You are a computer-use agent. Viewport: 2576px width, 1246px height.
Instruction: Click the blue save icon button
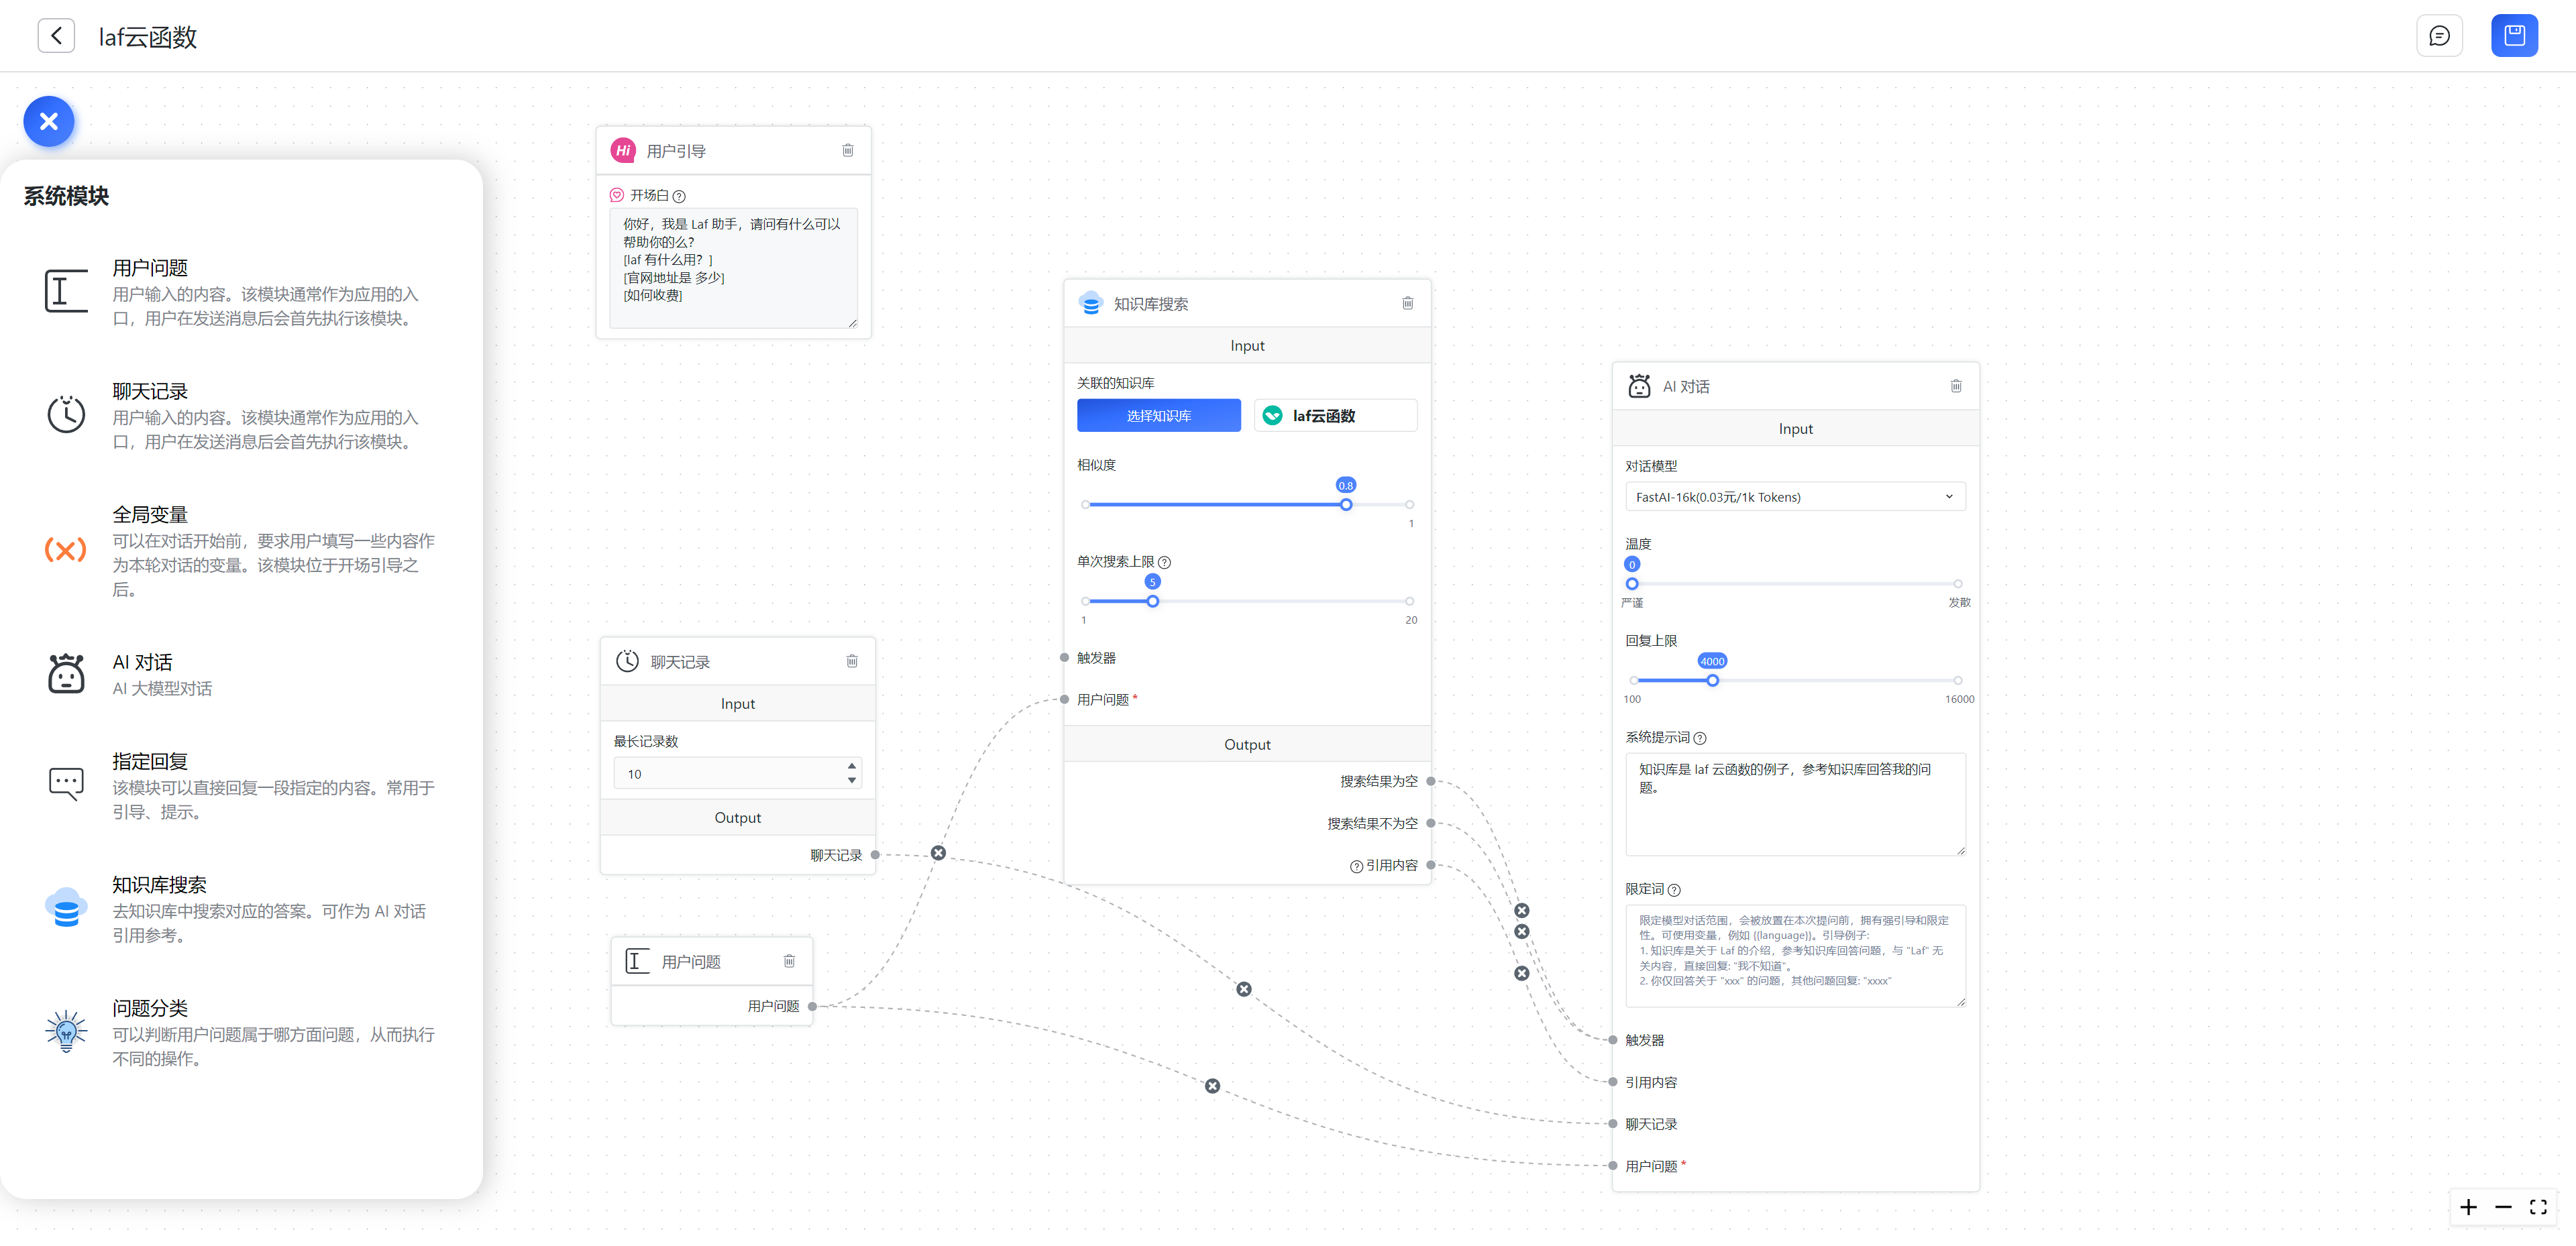pos(2514,36)
